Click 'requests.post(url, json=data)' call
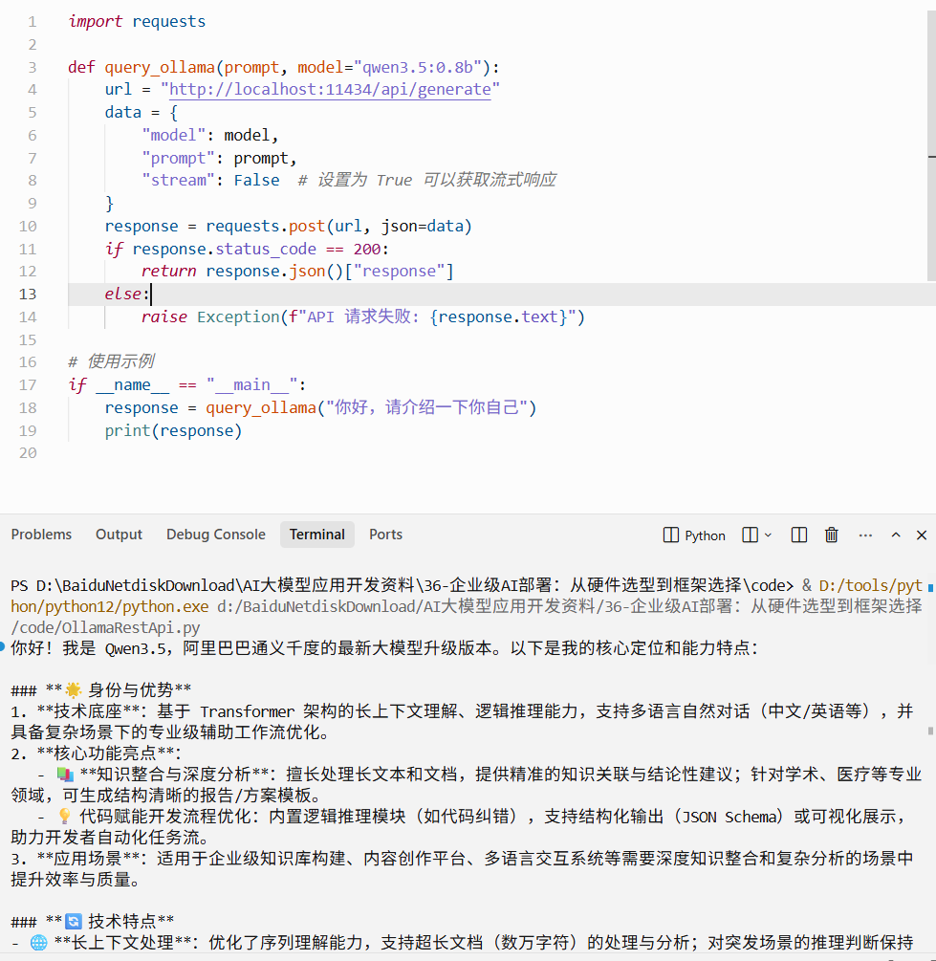The image size is (936, 961). coord(338,227)
